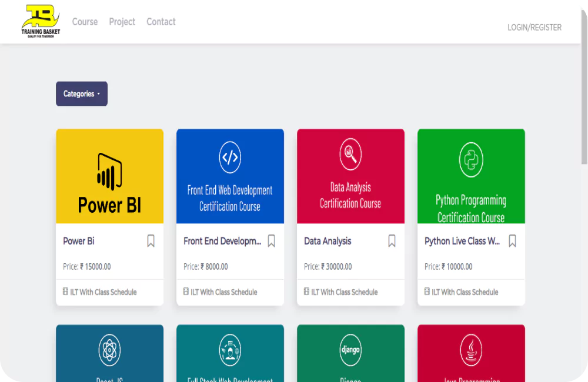Click the Power BI bar chart logo
The height and width of the screenshot is (382, 588).
(x=109, y=172)
